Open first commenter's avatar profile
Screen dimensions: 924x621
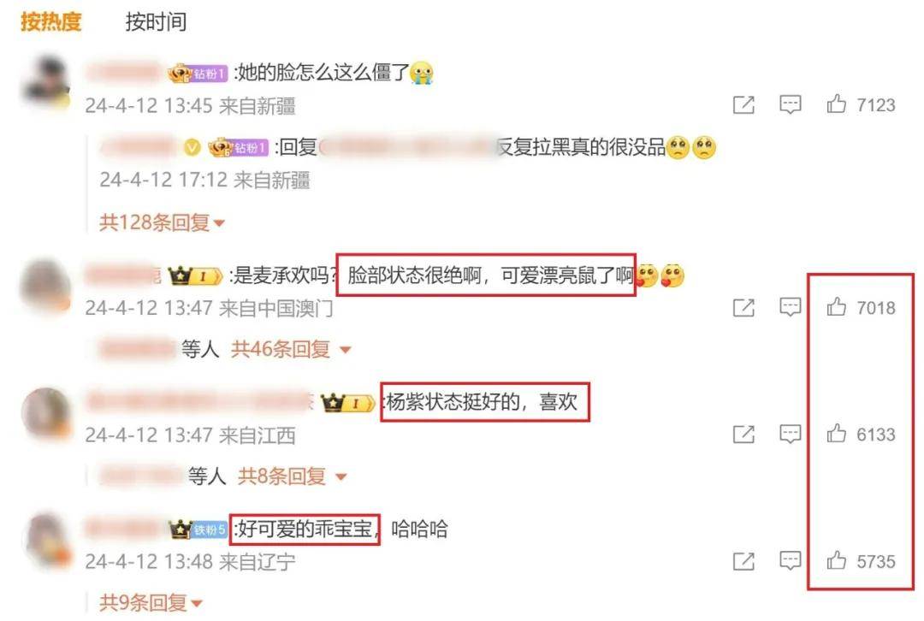pyautogui.click(x=45, y=82)
